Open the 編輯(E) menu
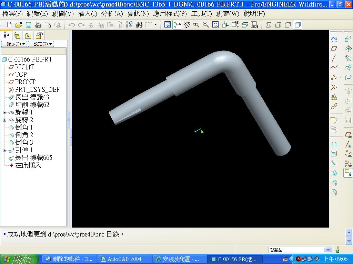Screen dimensions: 353x264 pyautogui.click(x=37, y=14)
